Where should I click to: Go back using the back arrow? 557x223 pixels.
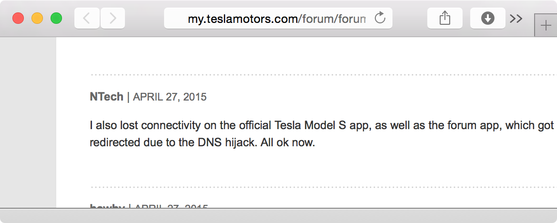point(87,18)
